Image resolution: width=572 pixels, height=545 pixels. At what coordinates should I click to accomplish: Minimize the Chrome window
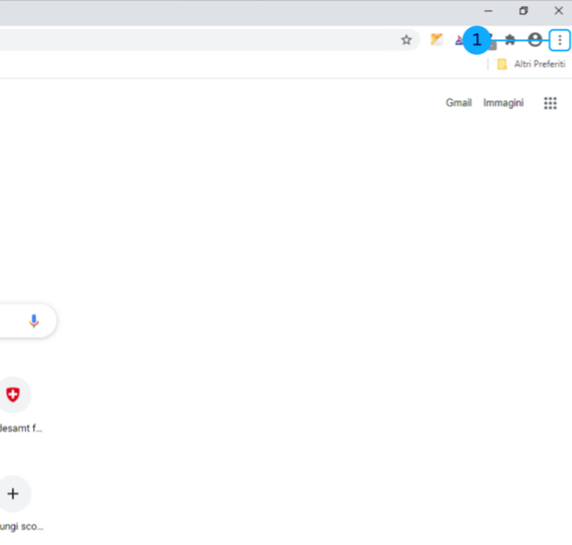pos(488,11)
